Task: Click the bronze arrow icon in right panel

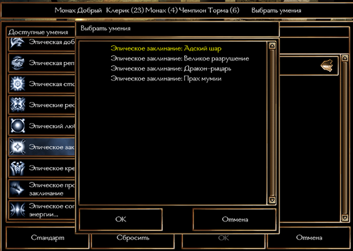Action: [x=327, y=66]
